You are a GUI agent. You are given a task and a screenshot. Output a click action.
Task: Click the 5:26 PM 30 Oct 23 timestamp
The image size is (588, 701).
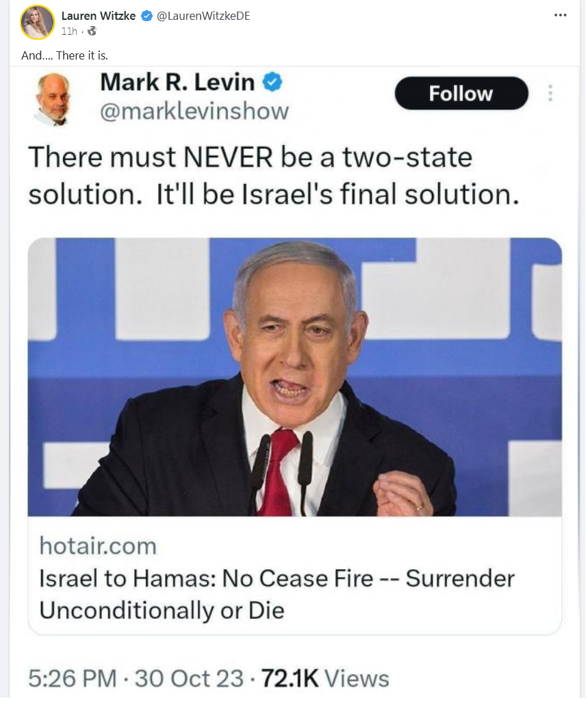[x=136, y=678]
